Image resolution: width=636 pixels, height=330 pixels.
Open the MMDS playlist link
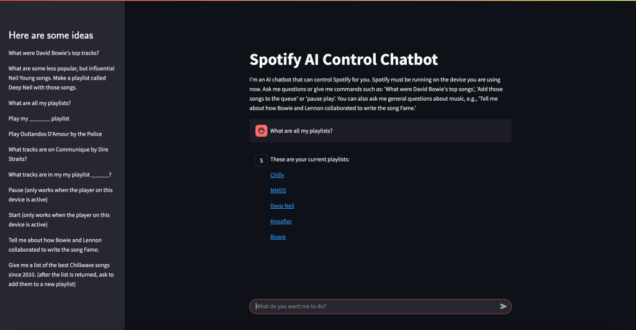278,191
